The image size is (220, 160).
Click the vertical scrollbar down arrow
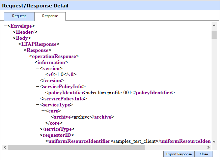tap(214, 141)
